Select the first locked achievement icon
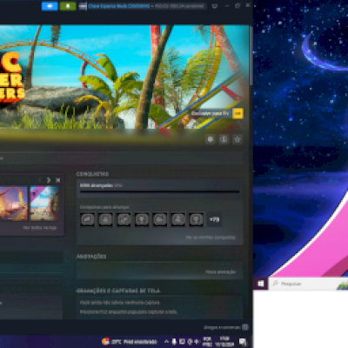348x348 pixels. tap(87, 219)
